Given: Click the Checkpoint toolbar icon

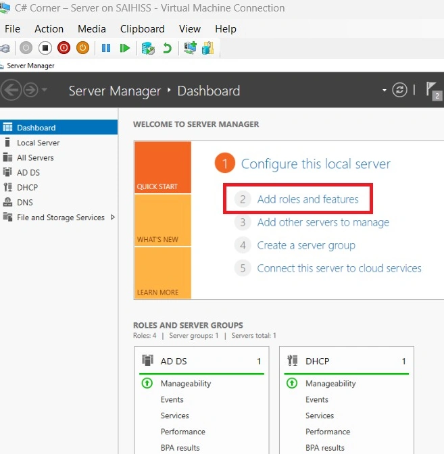Looking at the screenshot, I should point(148,48).
